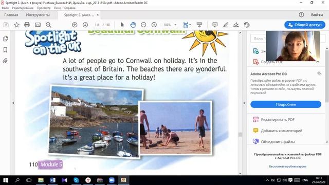Switch to the Главная tab
This screenshot has height=185, width=329.
(11, 15)
